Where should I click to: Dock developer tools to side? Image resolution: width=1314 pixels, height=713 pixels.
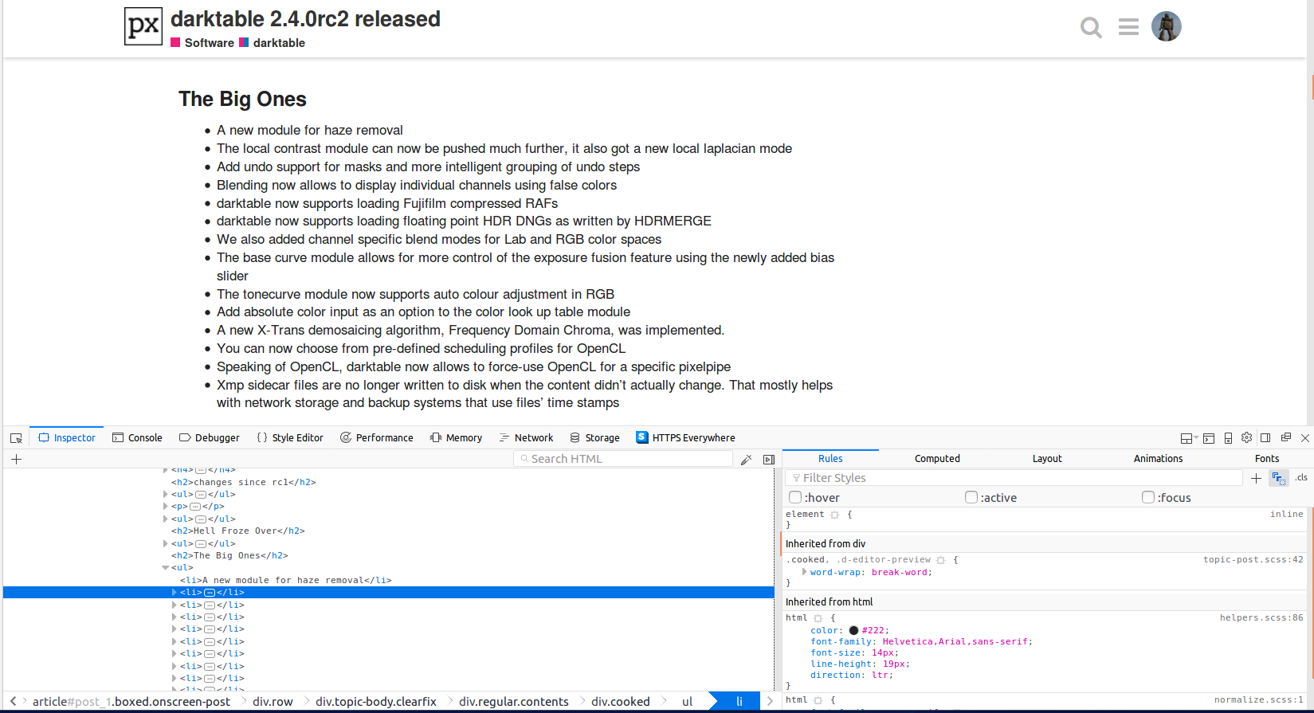point(1265,437)
